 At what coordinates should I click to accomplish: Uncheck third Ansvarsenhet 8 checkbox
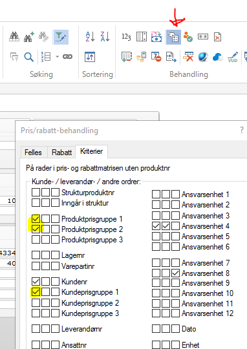pyautogui.click(x=175, y=273)
